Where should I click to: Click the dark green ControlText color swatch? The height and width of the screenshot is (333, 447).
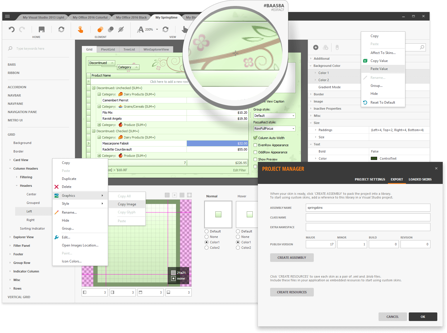[374, 159]
